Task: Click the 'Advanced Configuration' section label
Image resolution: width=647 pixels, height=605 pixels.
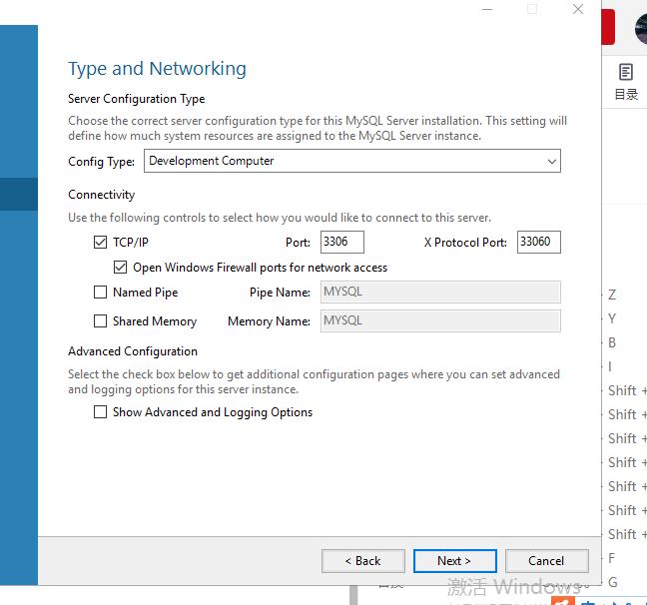Action: 133,351
